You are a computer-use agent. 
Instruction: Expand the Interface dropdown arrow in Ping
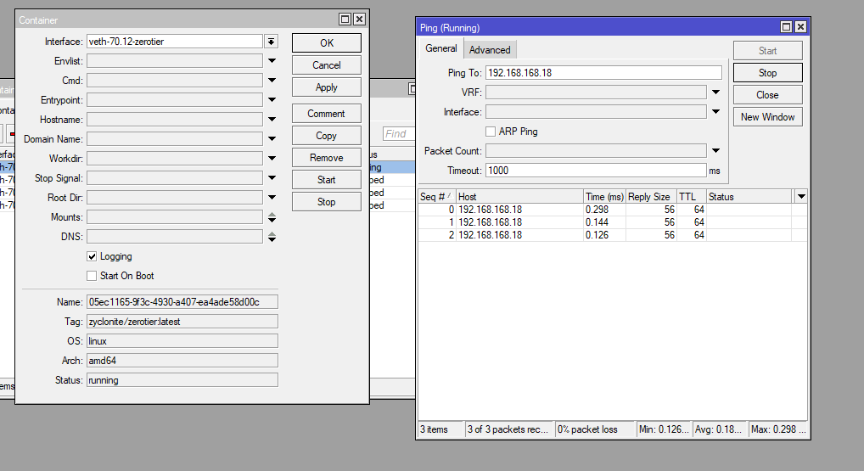click(715, 112)
